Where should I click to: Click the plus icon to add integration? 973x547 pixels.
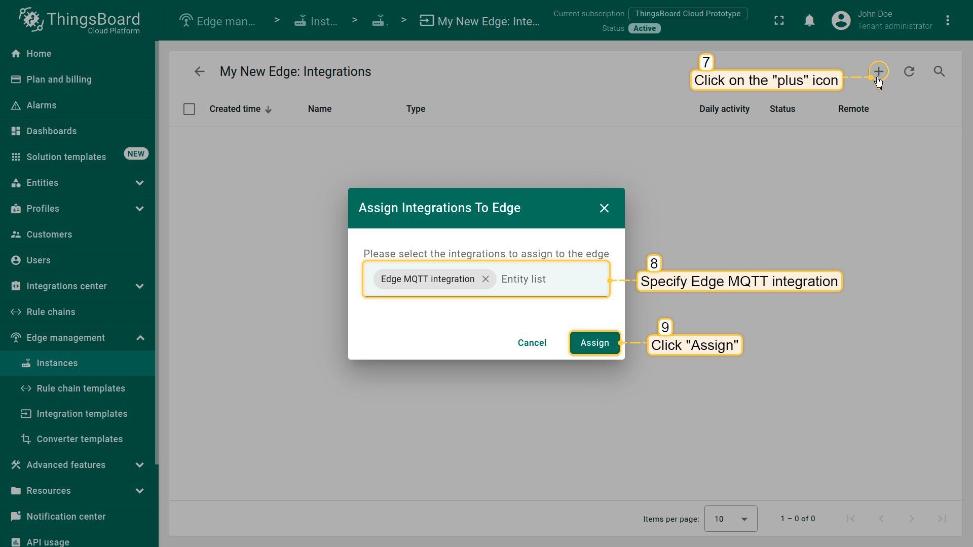pos(878,71)
